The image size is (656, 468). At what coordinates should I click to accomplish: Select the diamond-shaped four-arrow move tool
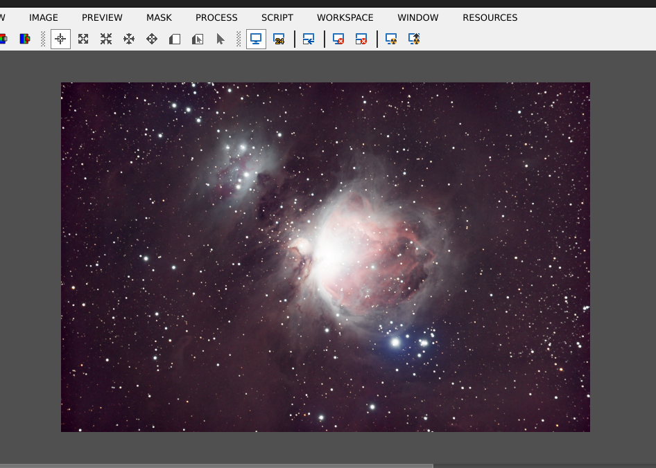(x=152, y=39)
